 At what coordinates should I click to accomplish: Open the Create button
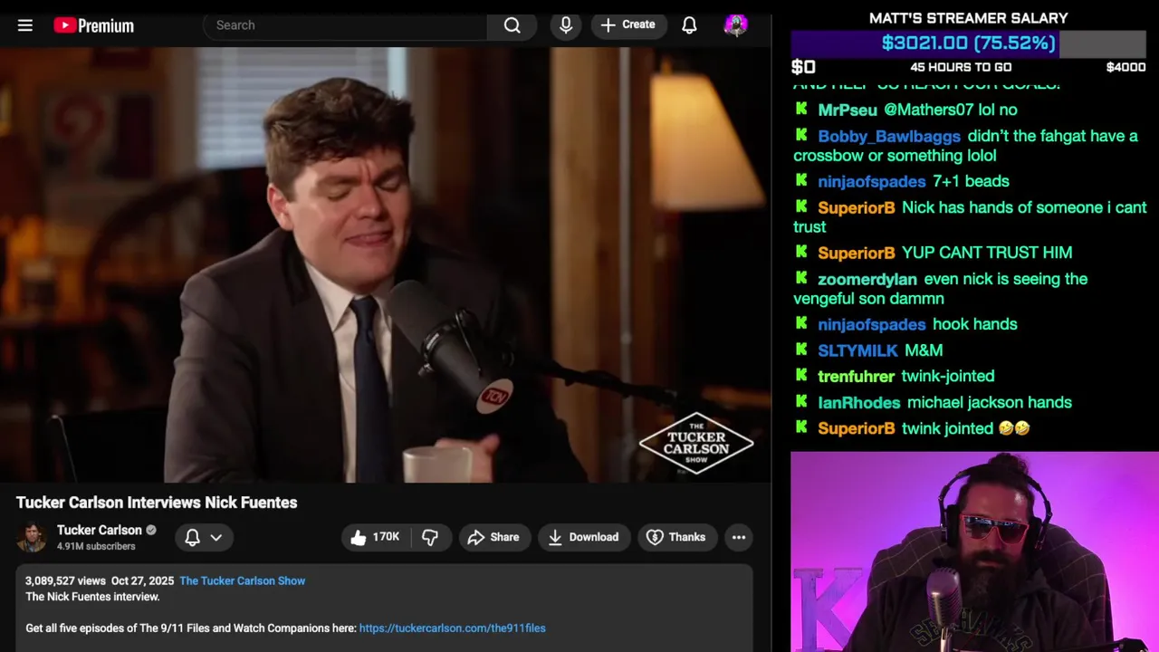tap(628, 25)
